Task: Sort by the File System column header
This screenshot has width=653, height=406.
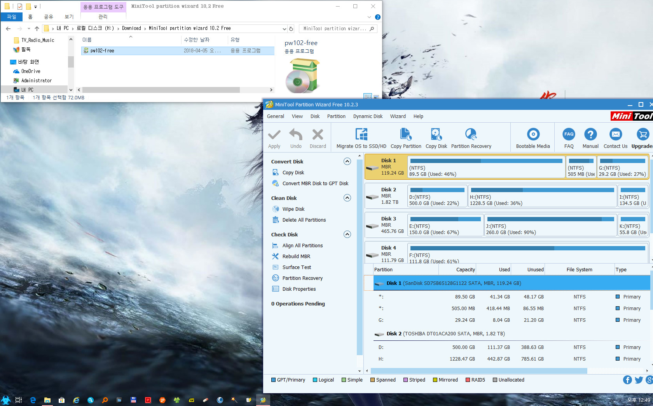Action: coord(579,270)
